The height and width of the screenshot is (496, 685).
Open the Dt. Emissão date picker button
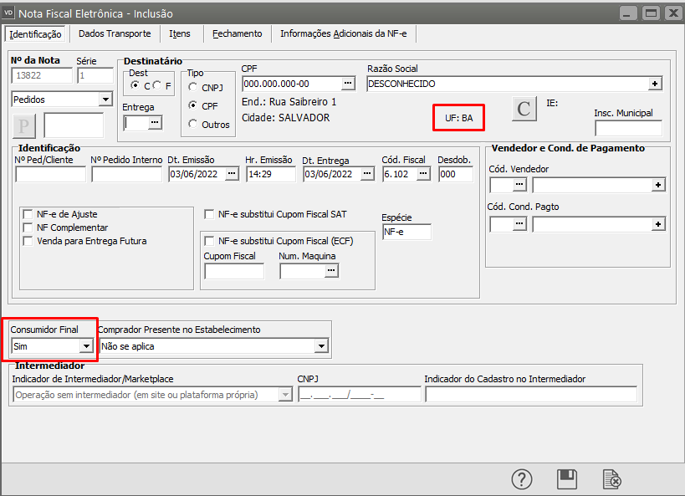[x=232, y=174]
